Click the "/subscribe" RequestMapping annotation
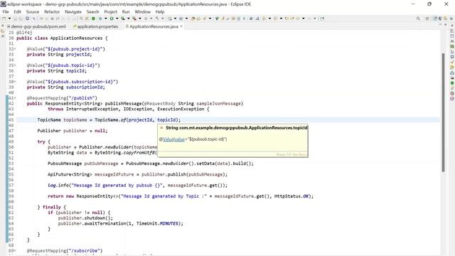Viewport: 455px width, 256px height. [65, 251]
